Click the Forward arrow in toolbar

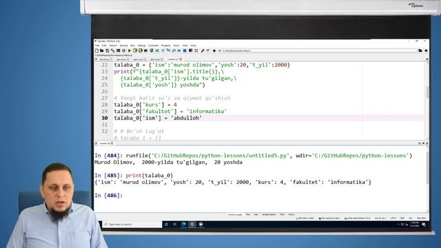(220, 50)
